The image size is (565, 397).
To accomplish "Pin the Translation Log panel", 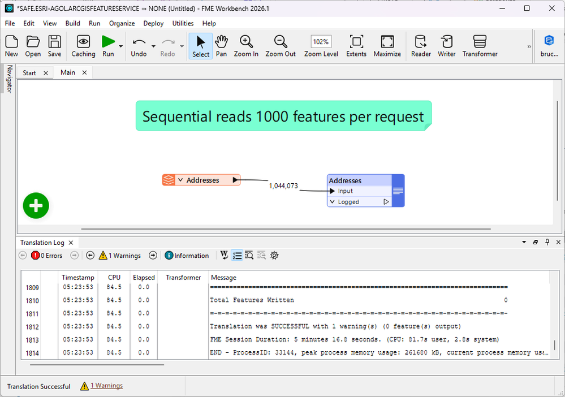I will (547, 242).
